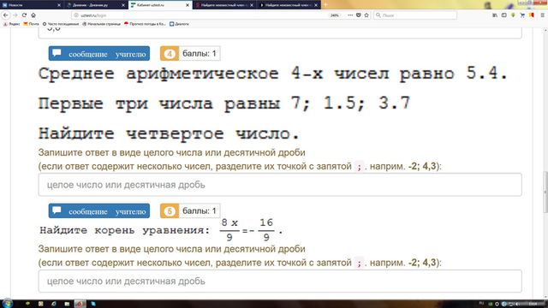Click the orange bookmark extension icon
548x308 pixels.
[532, 15]
